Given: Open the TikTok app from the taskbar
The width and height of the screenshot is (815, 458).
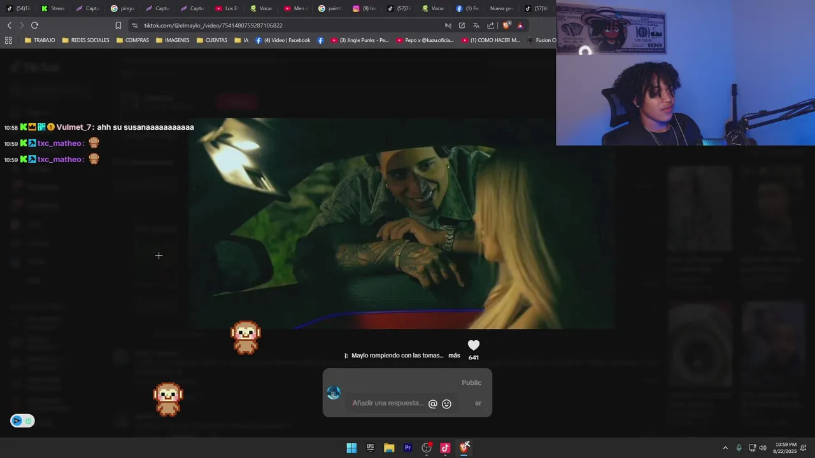Looking at the screenshot, I should 446,448.
